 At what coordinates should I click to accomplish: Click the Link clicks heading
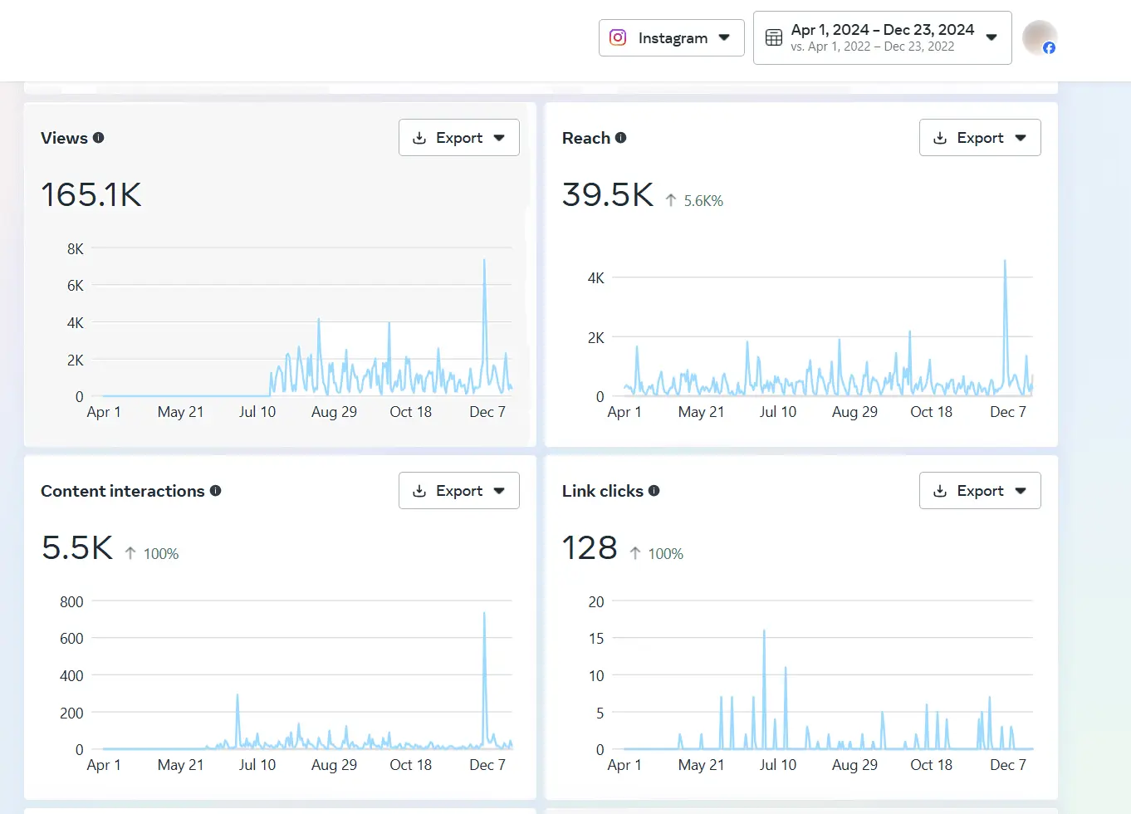coord(603,491)
